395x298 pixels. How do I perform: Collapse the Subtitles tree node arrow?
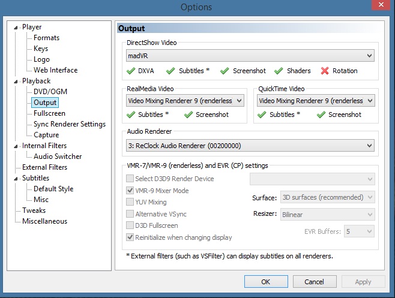tap(16, 179)
